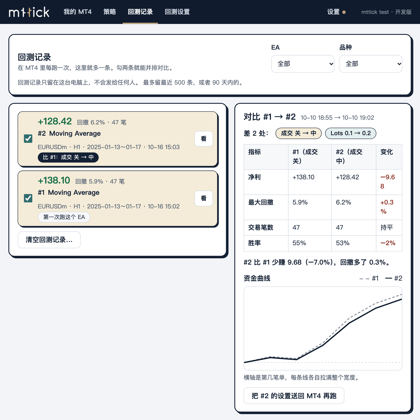Click the −2% change value

pyautogui.click(x=388, y=243)
